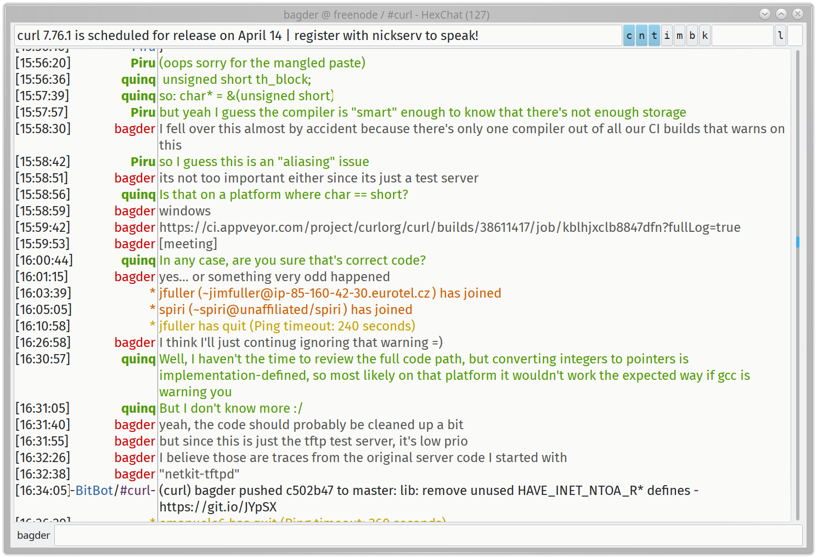Click the user limit number field
This screenshot has width=817, height=558.
tap(795, 36)
